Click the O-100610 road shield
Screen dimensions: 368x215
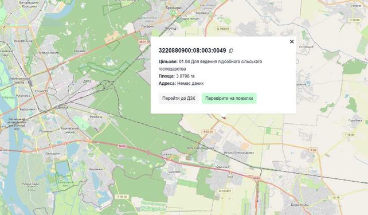click(223, 29)
